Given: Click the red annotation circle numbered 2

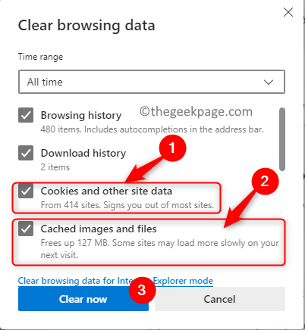Looking at the screenshot, I should pos(265,181).
